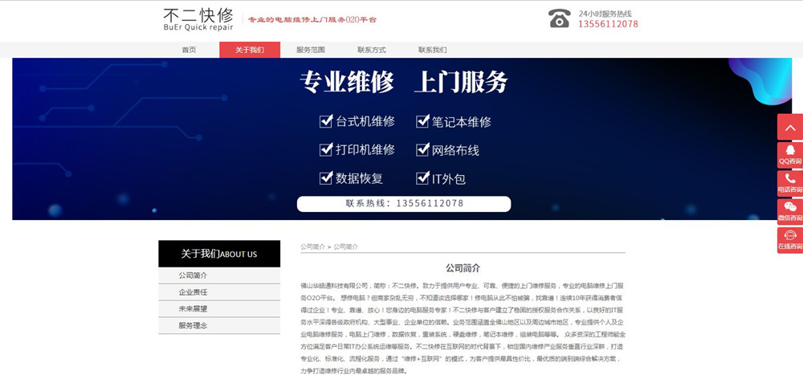
Task: Click the 笔记本维修 checkmark box
Action: click(x=422, y=121)
